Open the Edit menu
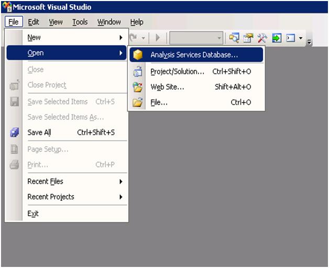 [x=34, y=22]
